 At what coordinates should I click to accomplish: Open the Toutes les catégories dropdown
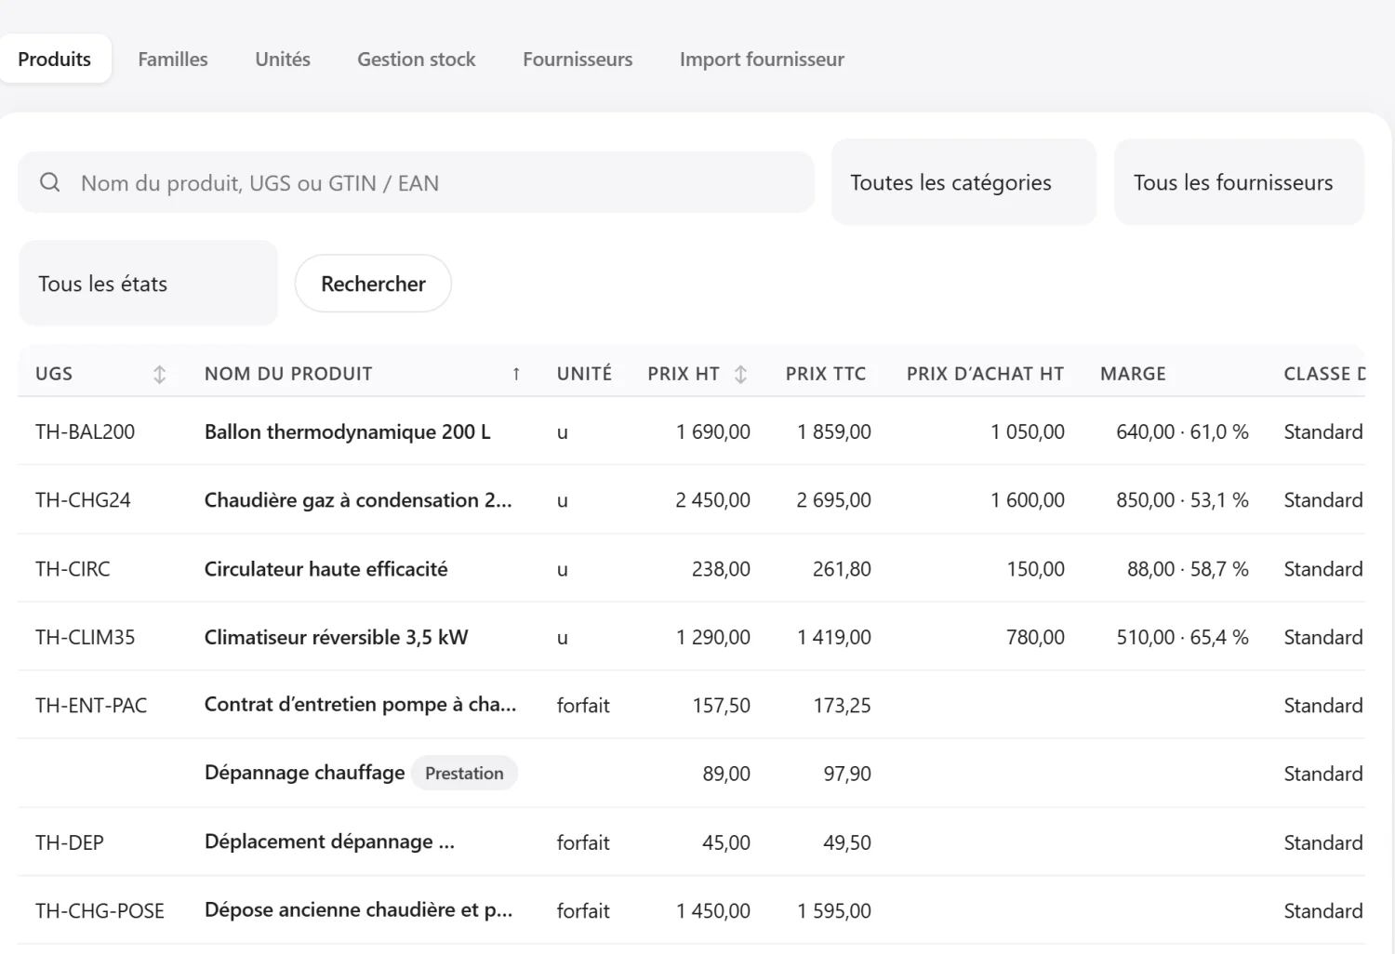point(963,182)
